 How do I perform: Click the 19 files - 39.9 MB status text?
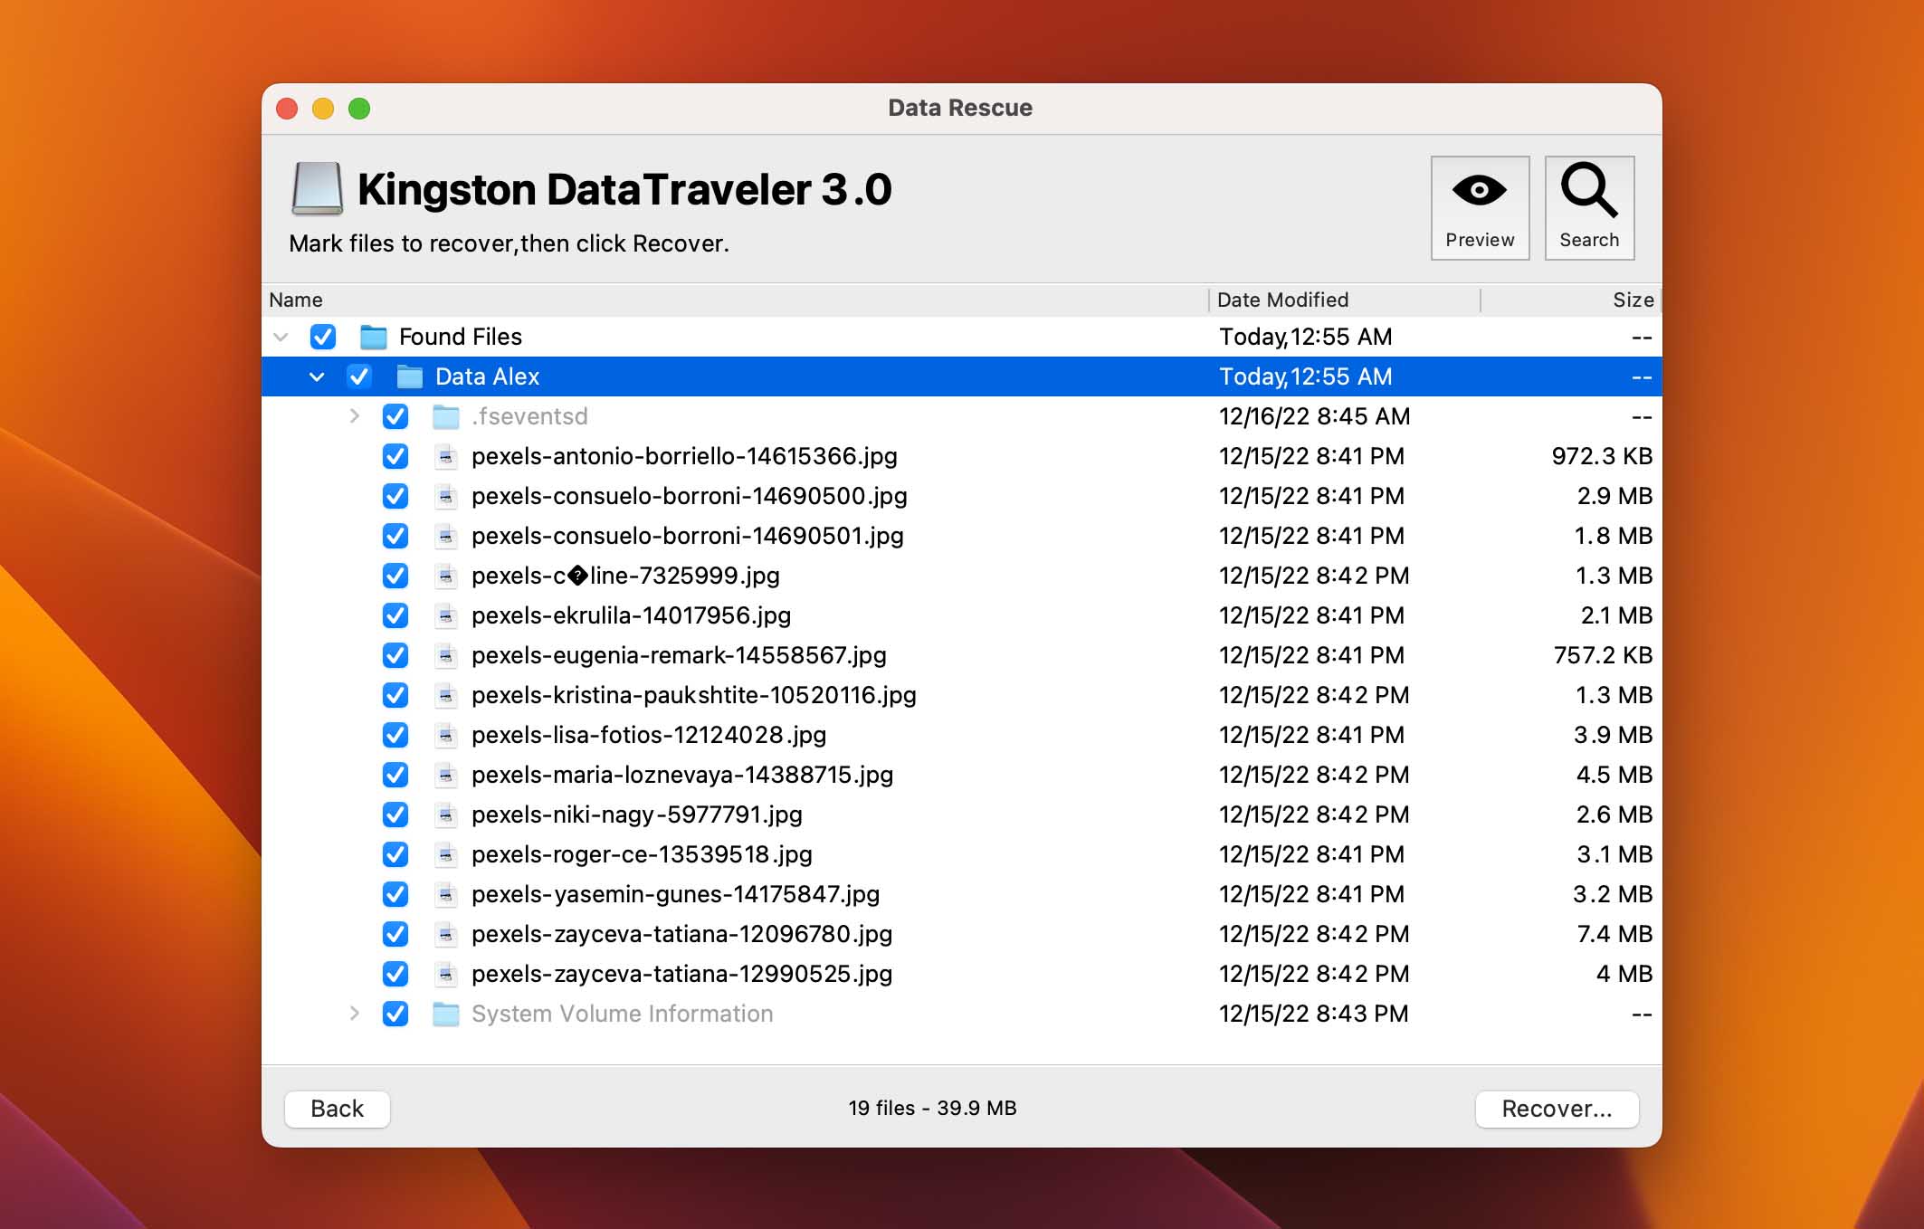click(x=932, y=1109)
